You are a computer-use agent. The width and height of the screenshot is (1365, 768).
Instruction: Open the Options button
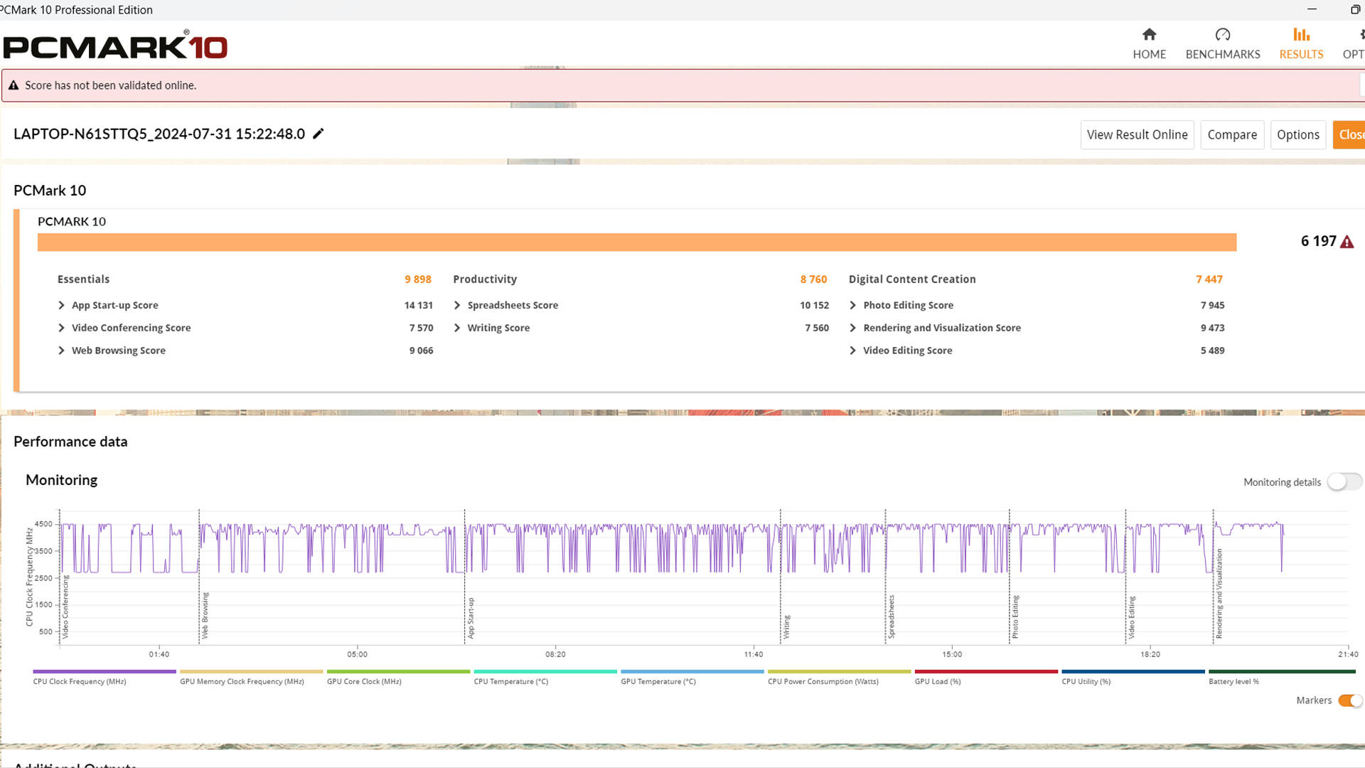1297,134
